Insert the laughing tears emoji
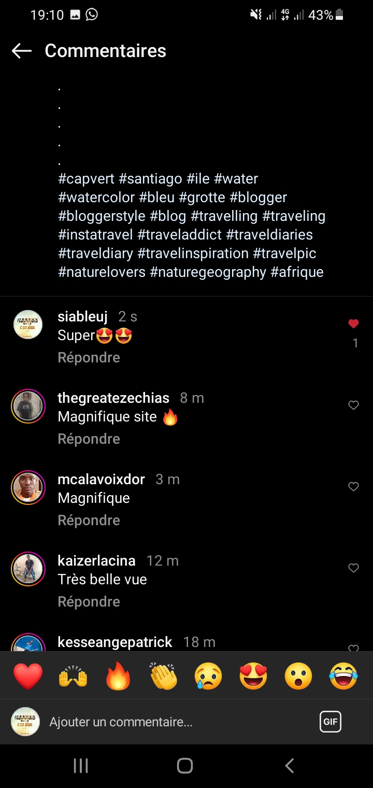Image resolution: width=373 pixels, height=788 pixels. pyautogui.click(x=343, y=677)
